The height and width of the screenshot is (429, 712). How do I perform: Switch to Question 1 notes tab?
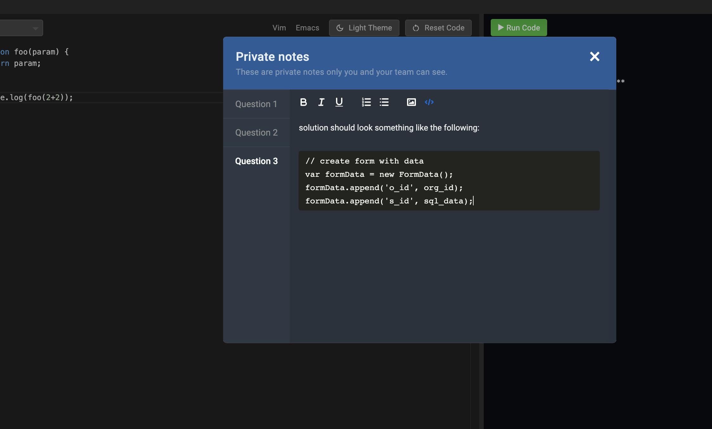coord(256,104)
